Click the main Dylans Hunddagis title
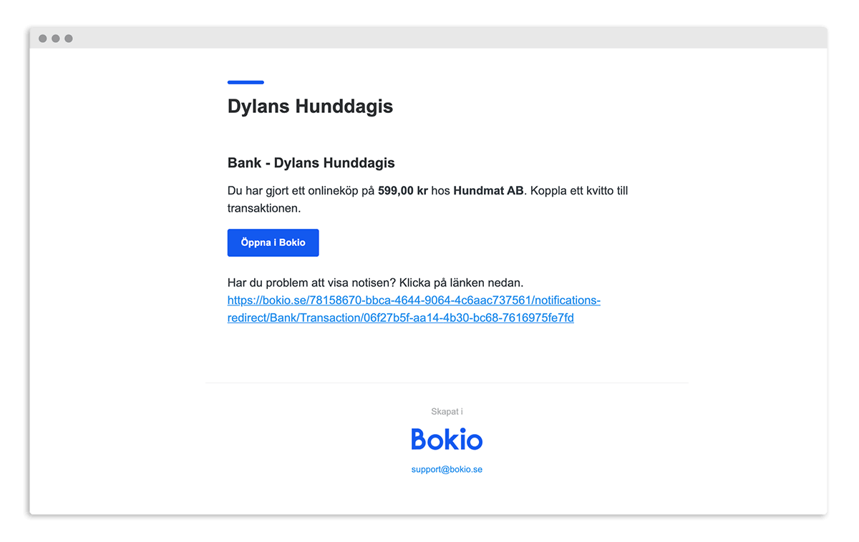The width and height of the screenshot is (859, 542). click(310, 107)
